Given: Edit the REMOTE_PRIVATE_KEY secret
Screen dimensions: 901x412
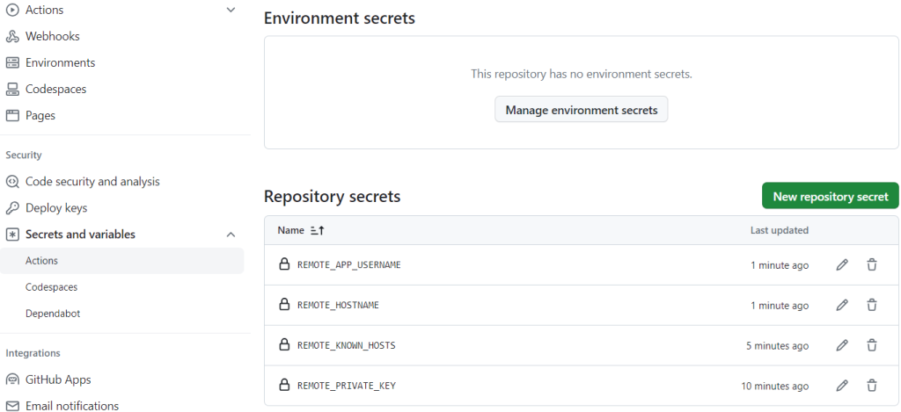Looking at the screenshot, I should point(842,386).
